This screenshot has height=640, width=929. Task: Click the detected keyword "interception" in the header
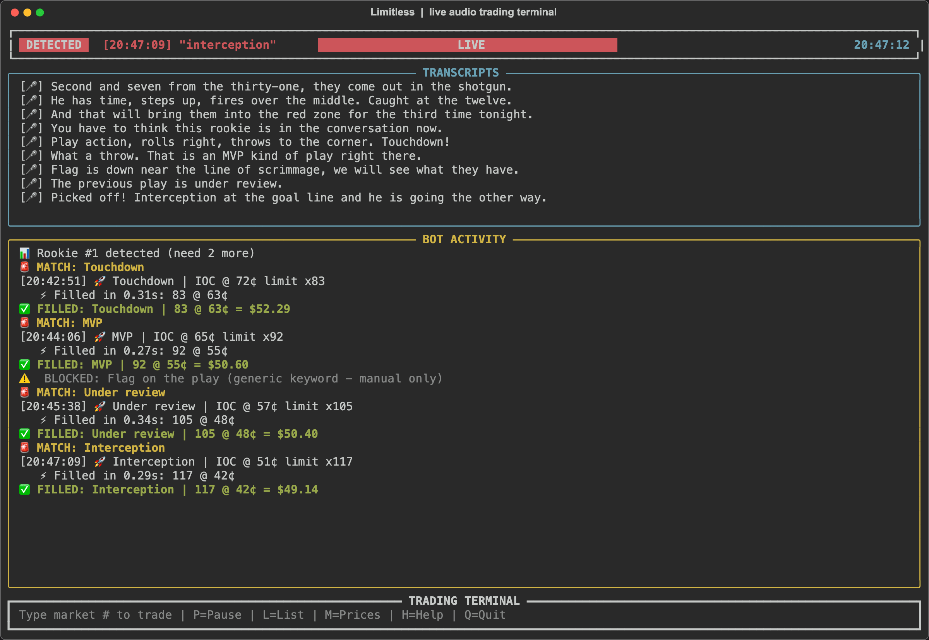click(228, 45)
